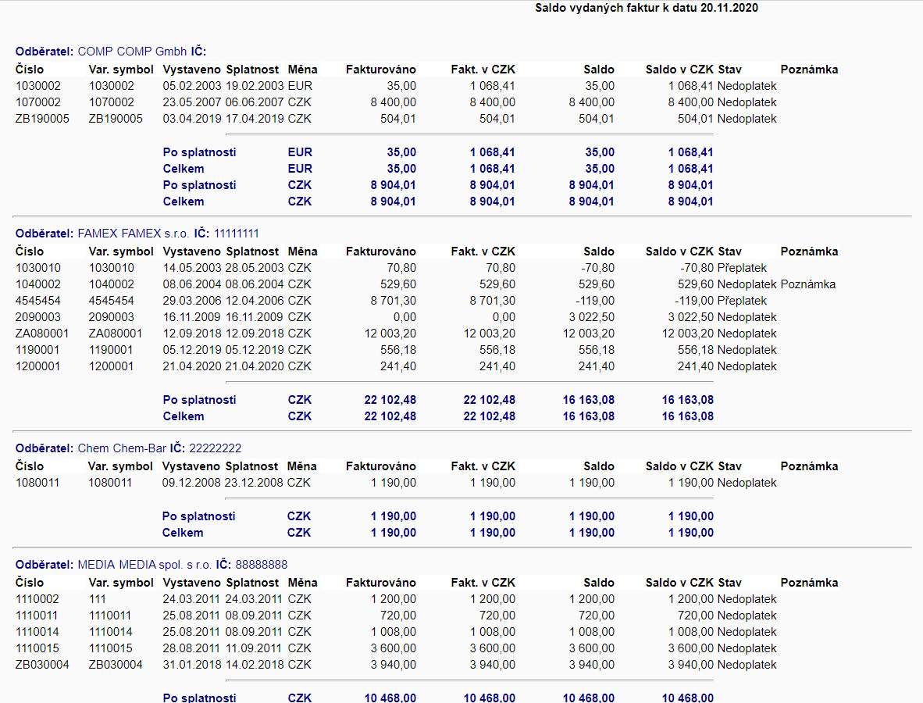Click Celkem label in Chem Chem-Bar section
The image size is (923, 703).
183,533
